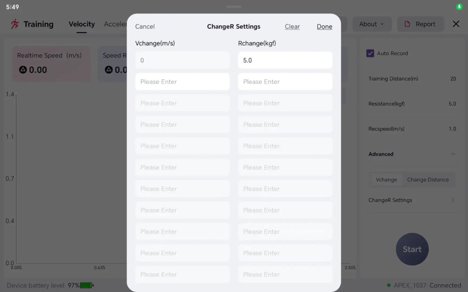
Task: Click the green APEX_1037 connection status dot
Action: (x=389, y=285)
